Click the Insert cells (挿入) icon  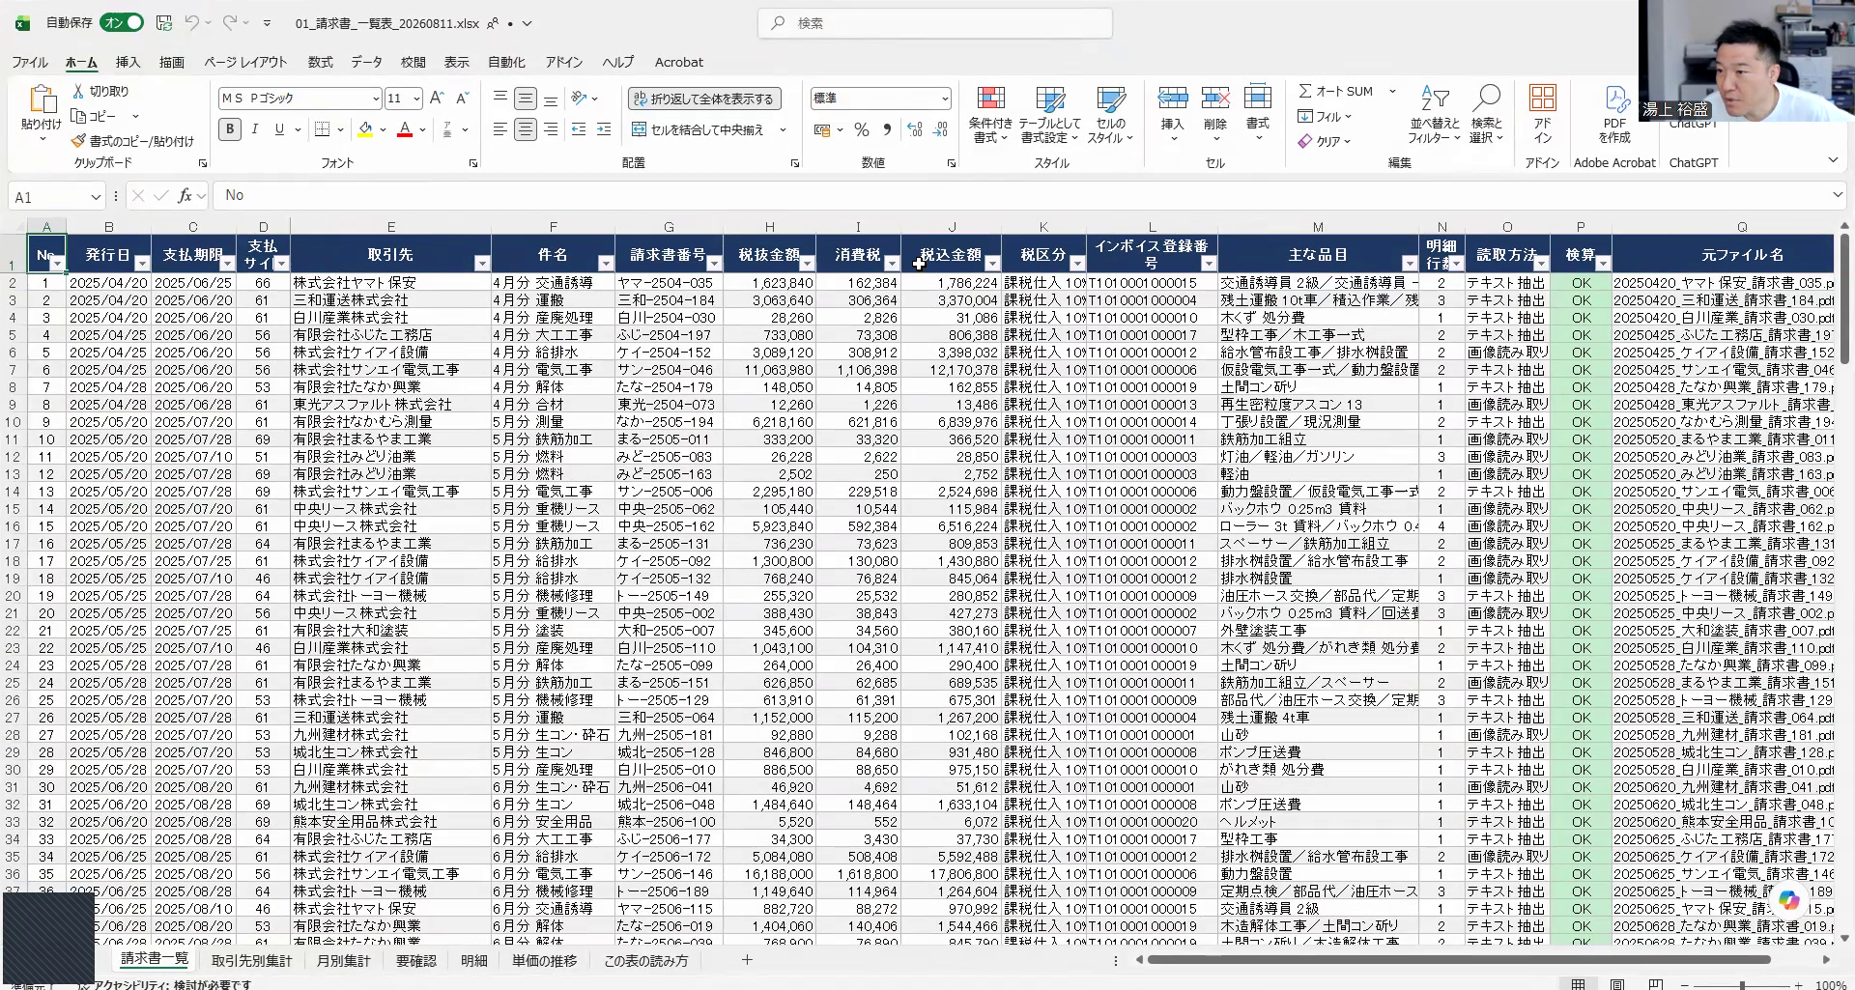click(x=1172, y=99)
